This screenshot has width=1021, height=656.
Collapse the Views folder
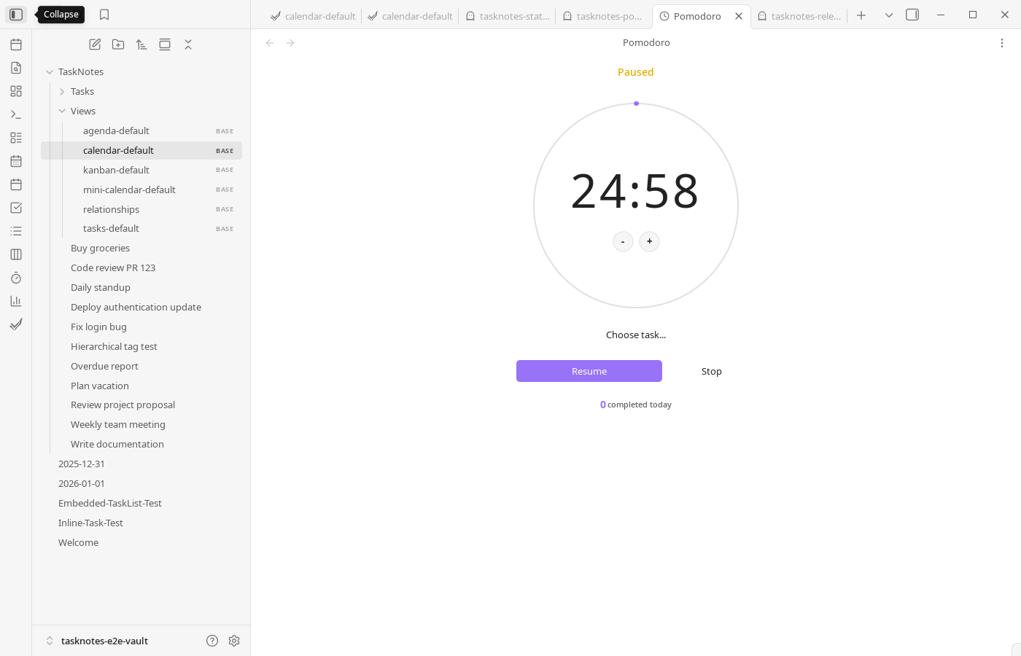(63, 111)
